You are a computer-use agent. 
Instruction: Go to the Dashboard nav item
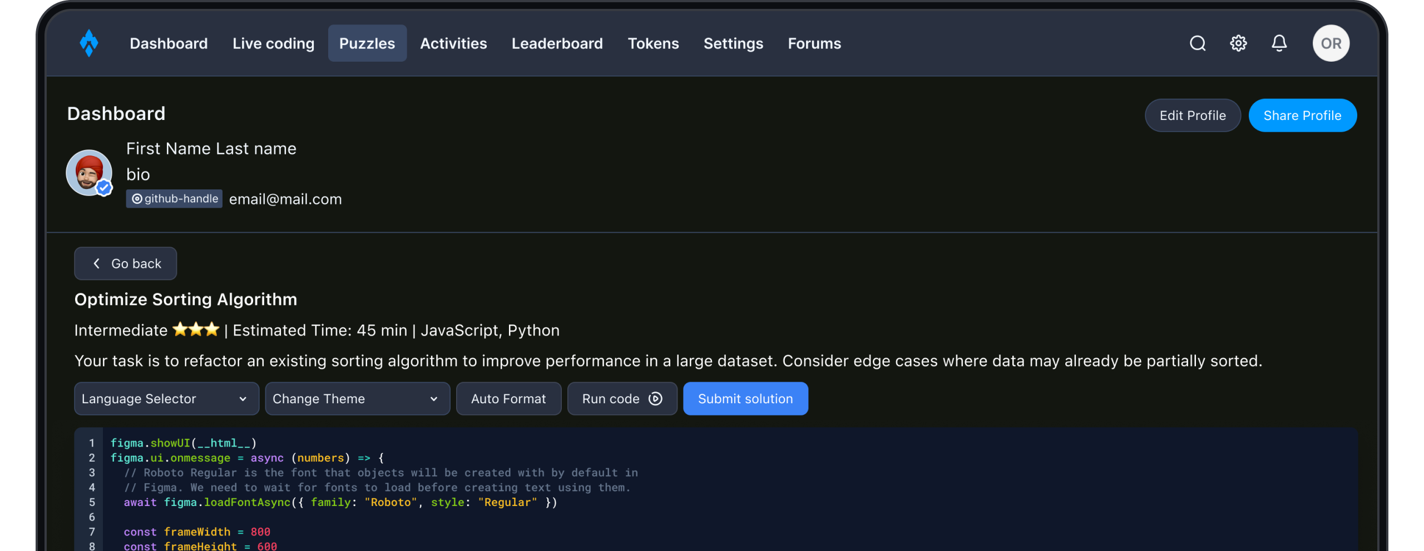169,43
